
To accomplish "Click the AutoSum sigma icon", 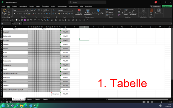I will coord(119,9).
